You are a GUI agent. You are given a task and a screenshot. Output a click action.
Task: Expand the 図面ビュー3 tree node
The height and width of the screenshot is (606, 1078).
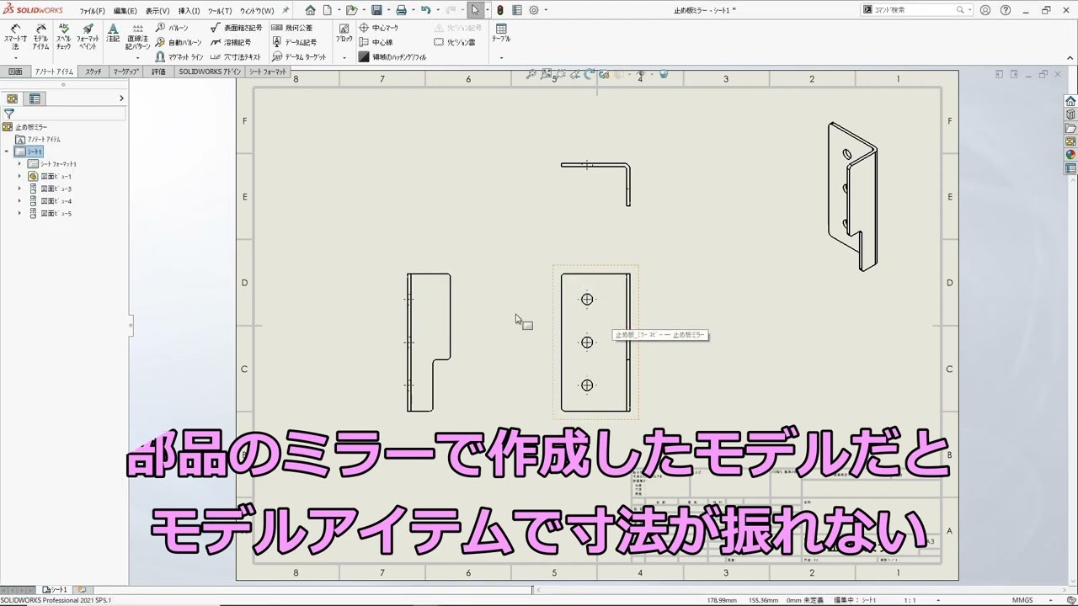point(19,189)
